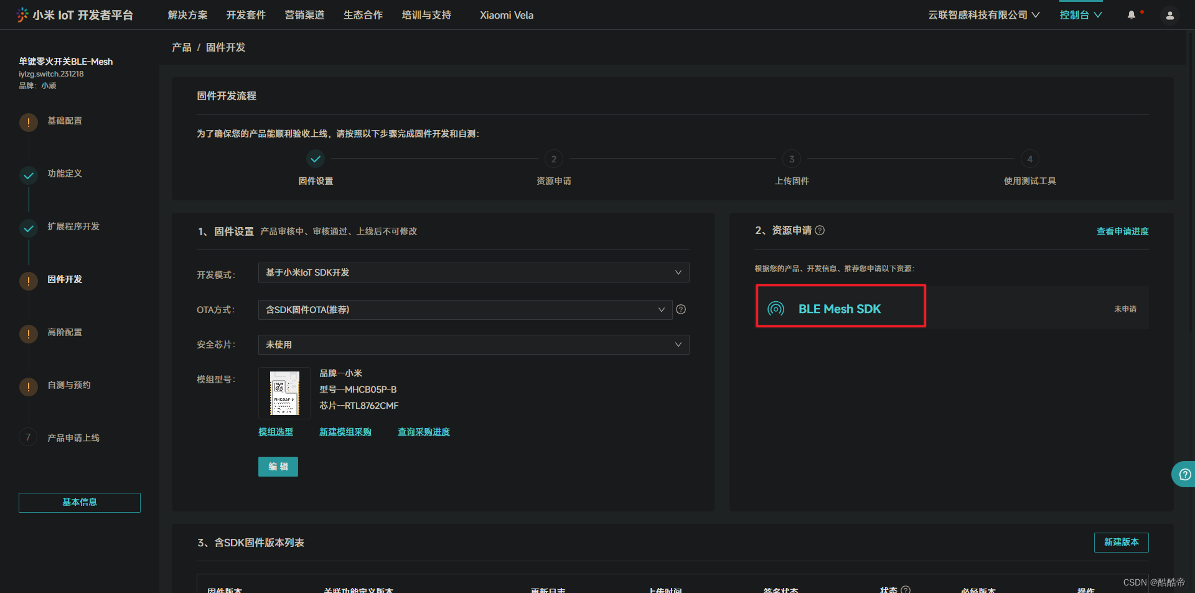The height and width of the screenshot is (593, 1195).
Task: Open the 解决方案 menu
Action: tap(187, 15)
